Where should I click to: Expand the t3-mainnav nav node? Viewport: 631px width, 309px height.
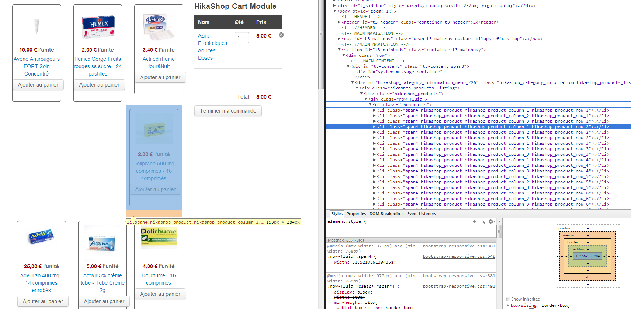coord(339,39)
